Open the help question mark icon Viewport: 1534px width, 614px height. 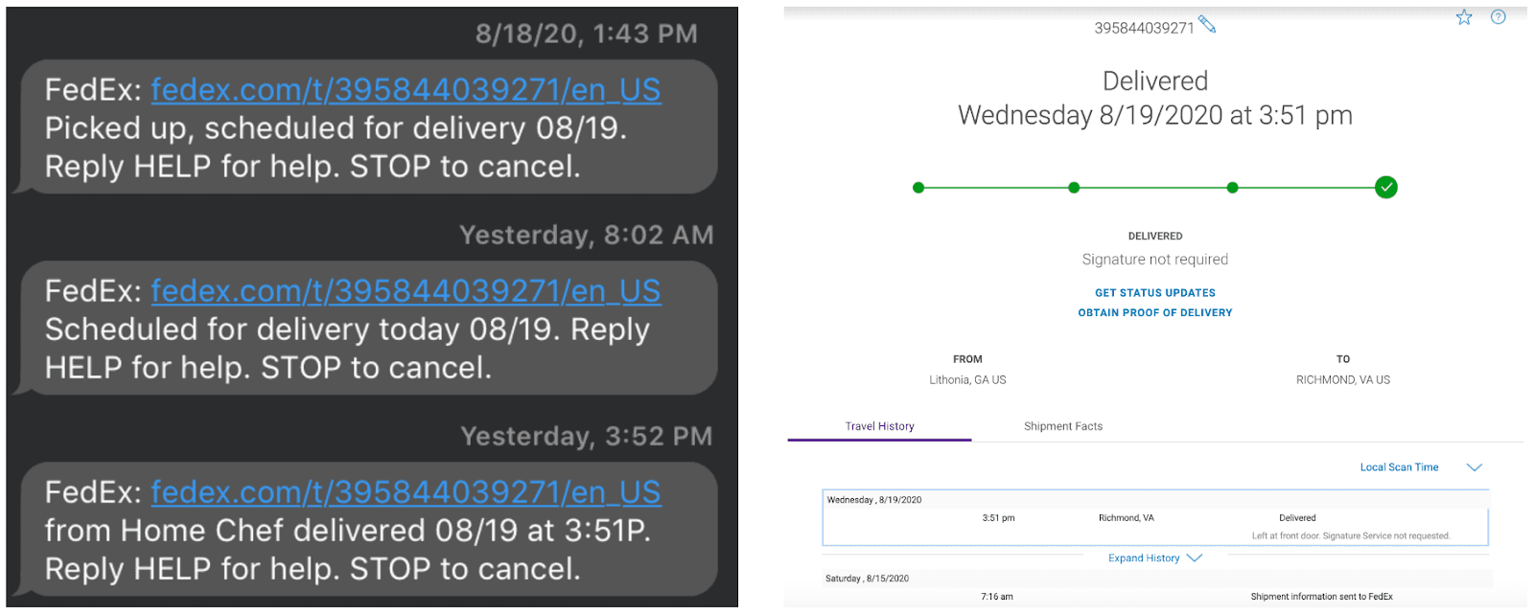[x=1499, y=17]
